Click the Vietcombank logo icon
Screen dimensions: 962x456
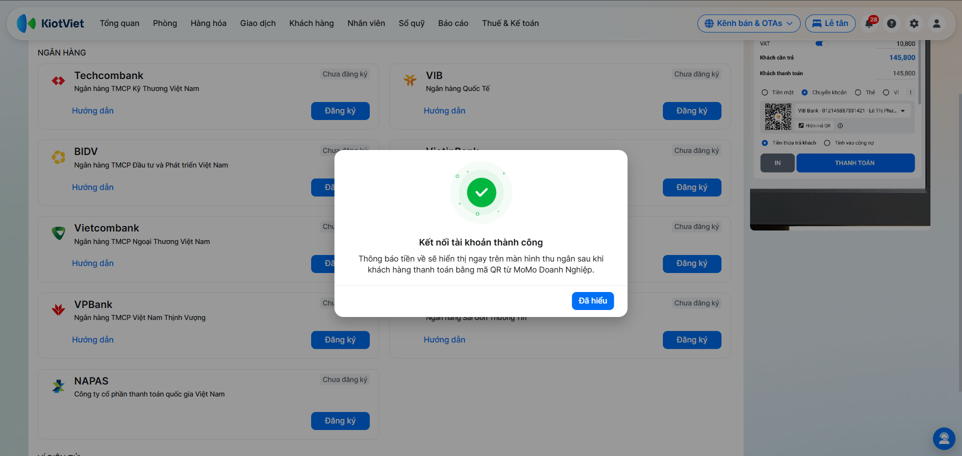pos(59,233)
